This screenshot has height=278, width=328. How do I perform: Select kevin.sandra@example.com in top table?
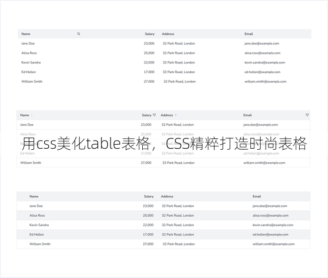(265, 62)
